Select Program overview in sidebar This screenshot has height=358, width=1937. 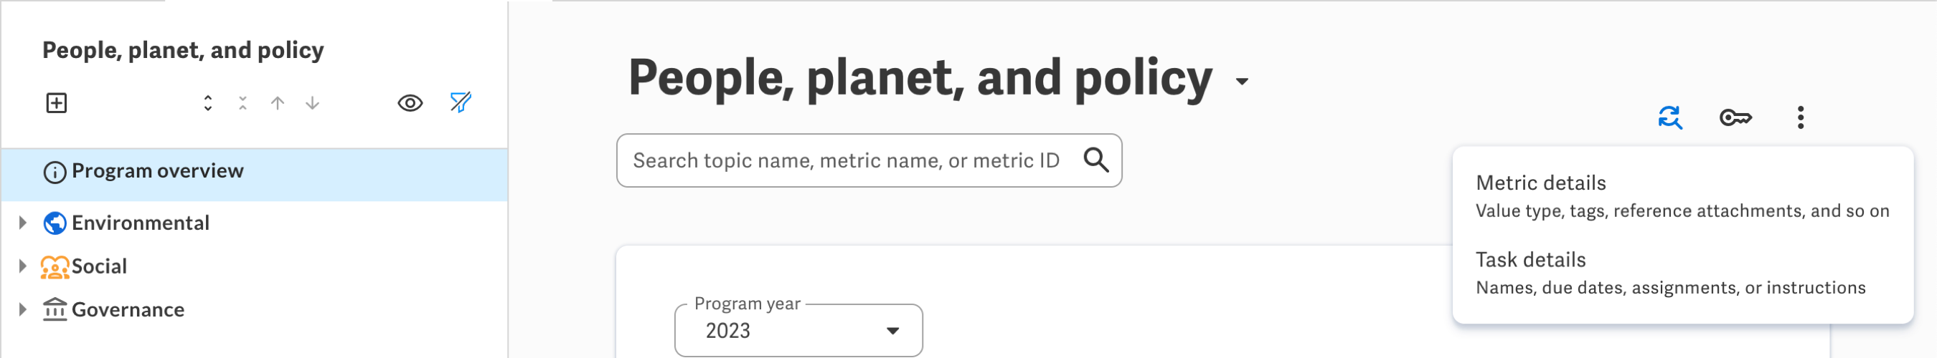pyautogui.click(x=157, y=171)
